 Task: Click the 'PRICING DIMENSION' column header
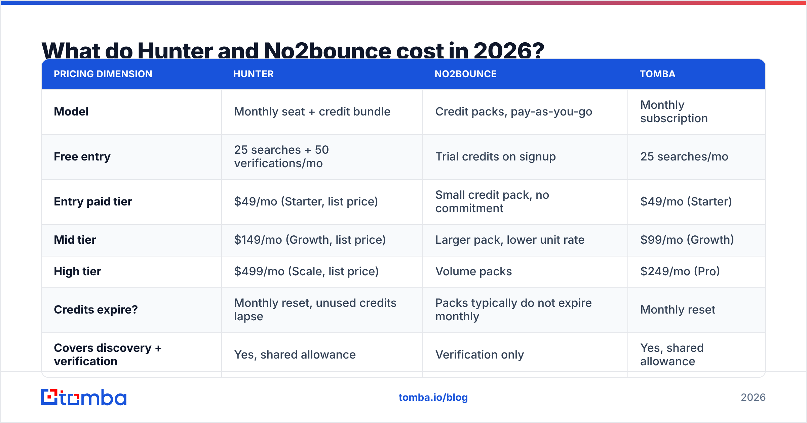103,74
